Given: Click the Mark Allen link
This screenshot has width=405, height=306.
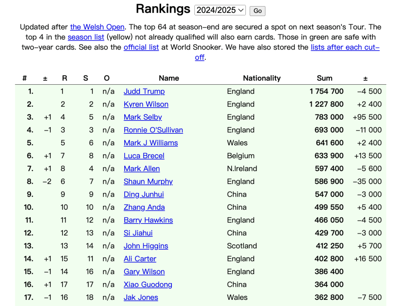Looking at the screenshot, I should (142, 169).
